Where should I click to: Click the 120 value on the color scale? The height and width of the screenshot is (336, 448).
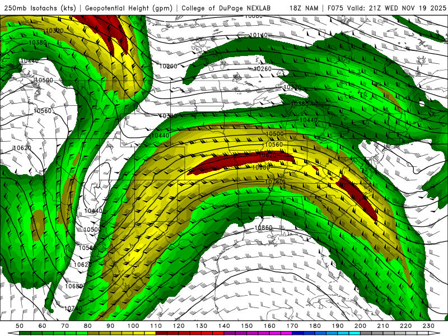179,326
